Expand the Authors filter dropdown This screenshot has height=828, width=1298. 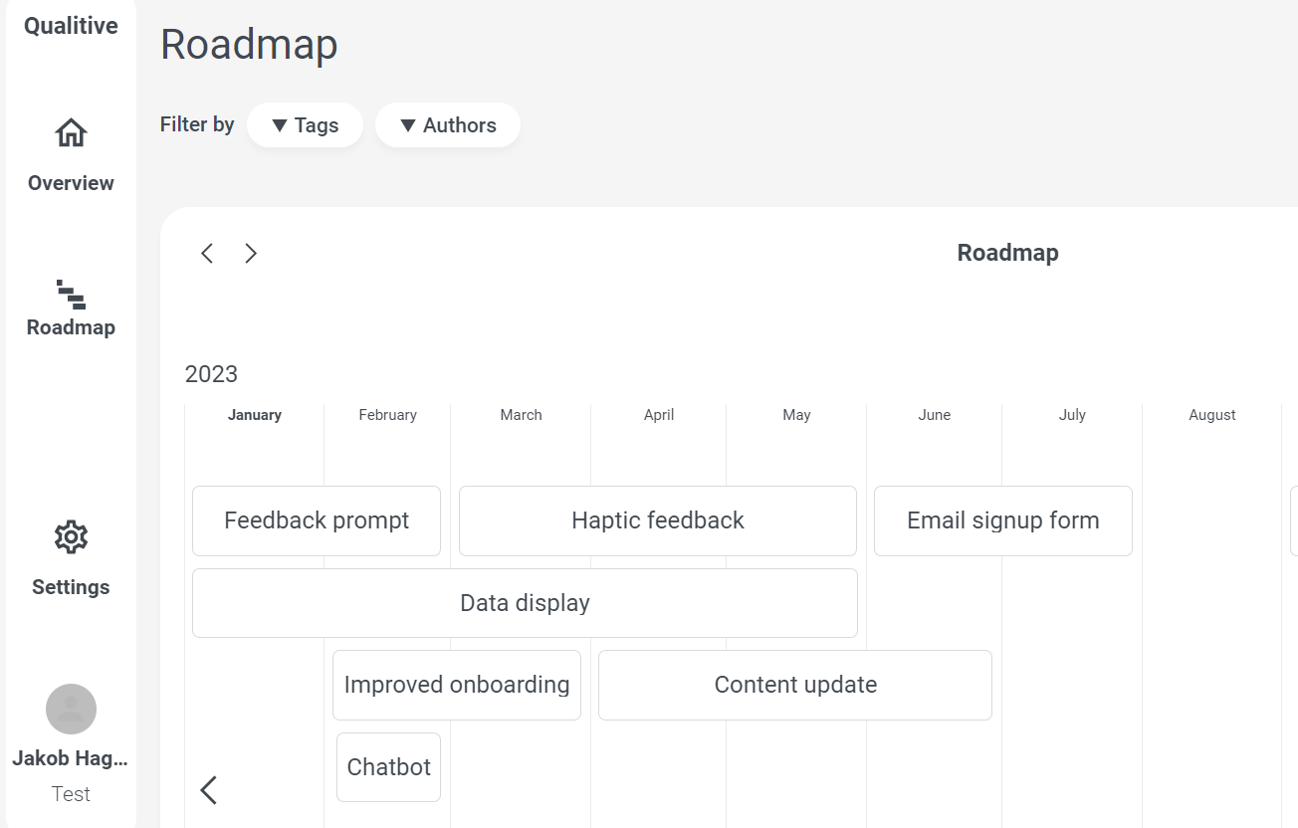point(448,125)
